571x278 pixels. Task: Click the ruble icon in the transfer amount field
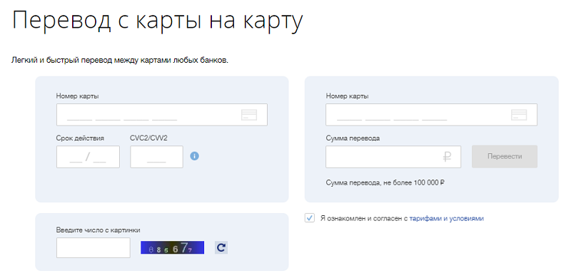tap(448, 157)
